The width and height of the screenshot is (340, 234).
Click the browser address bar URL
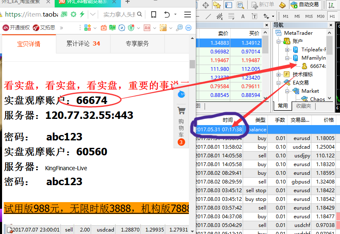pyautogui.click(x=31, y=14)
